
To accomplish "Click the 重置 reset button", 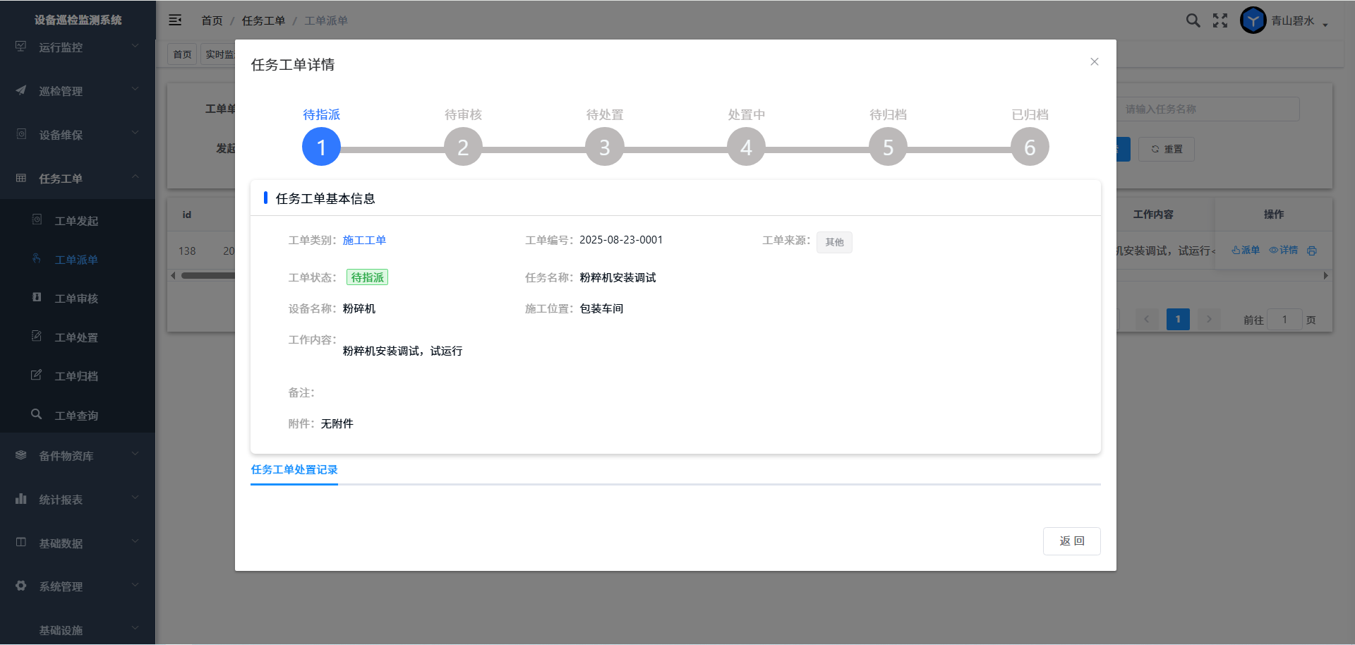I will [1167, 149].
